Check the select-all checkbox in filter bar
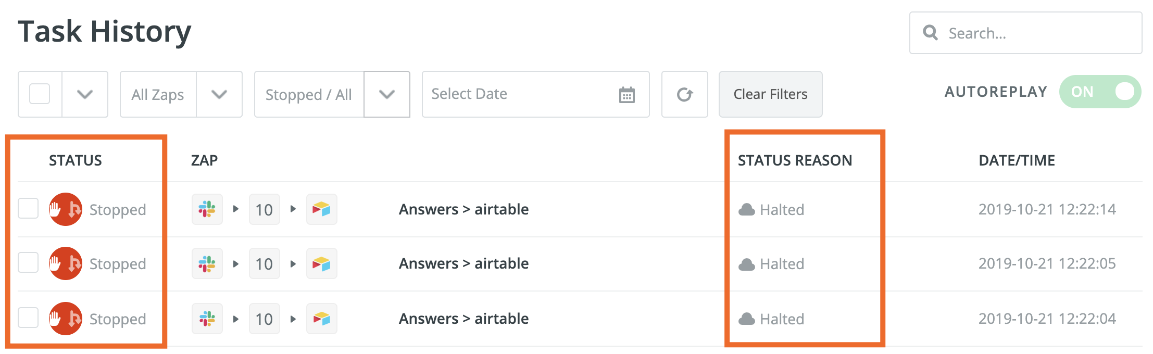 pyautogui.click(x=40, y=94)
